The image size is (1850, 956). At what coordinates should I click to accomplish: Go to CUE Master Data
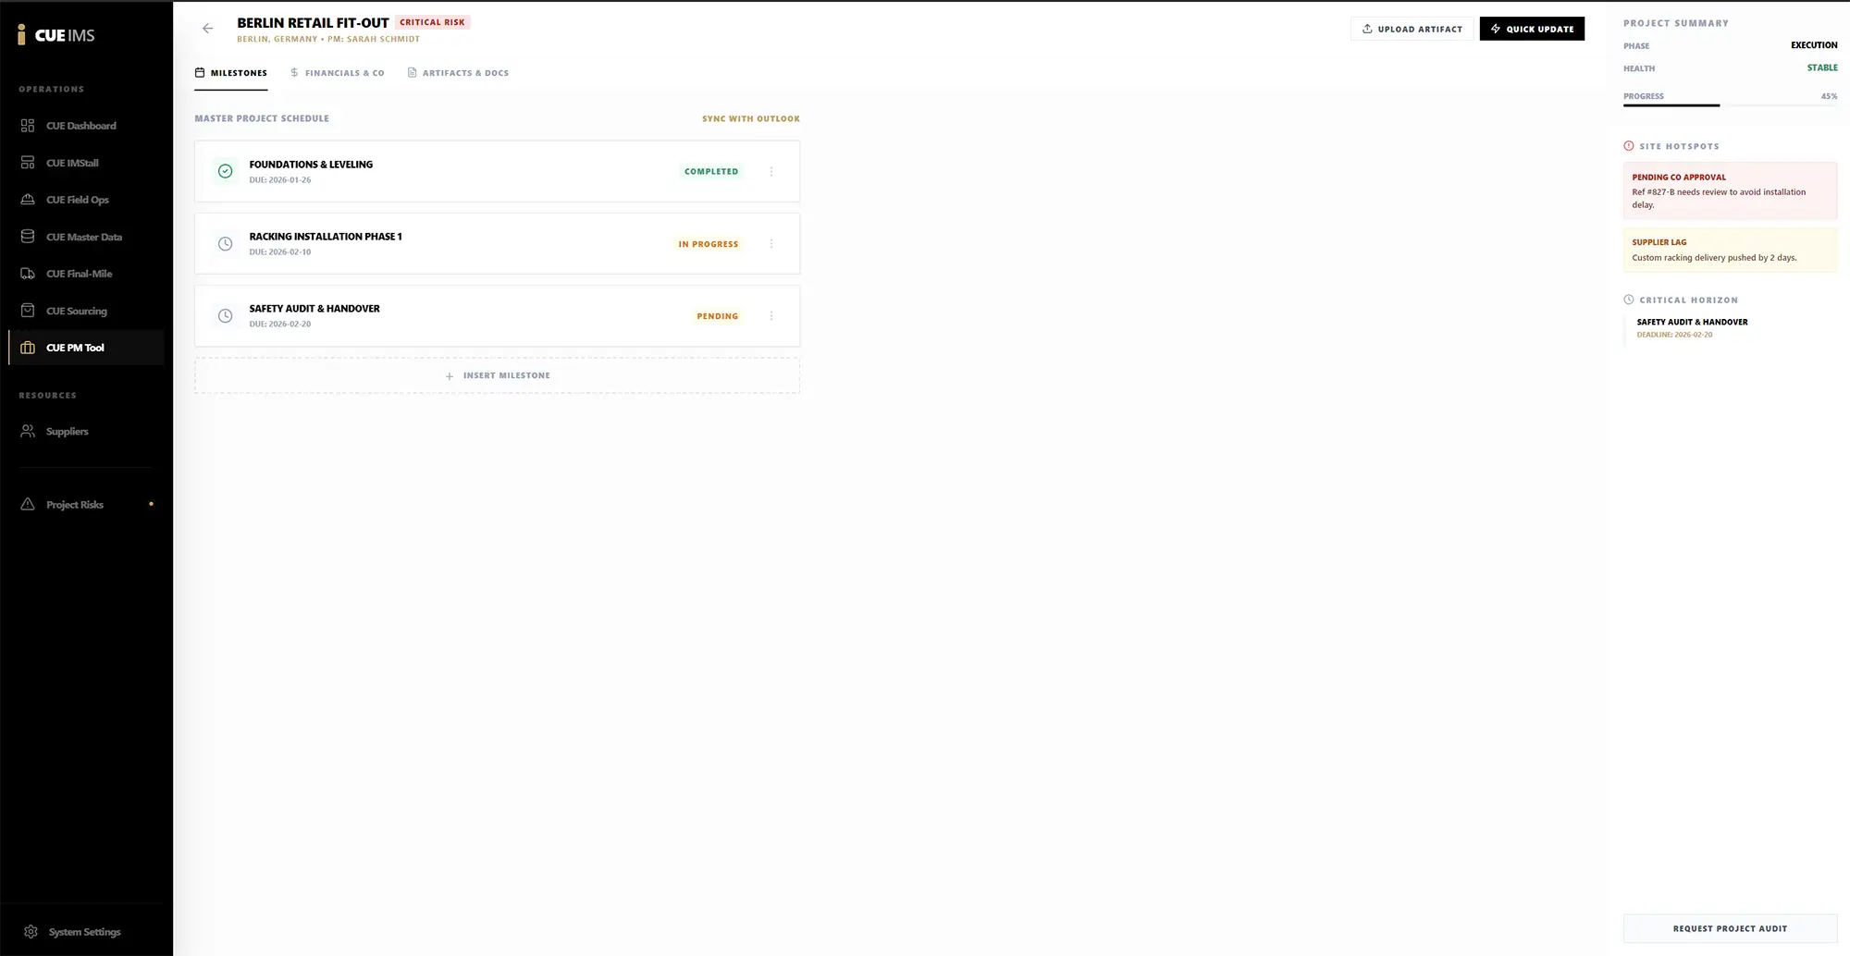[x=83, y=237]
